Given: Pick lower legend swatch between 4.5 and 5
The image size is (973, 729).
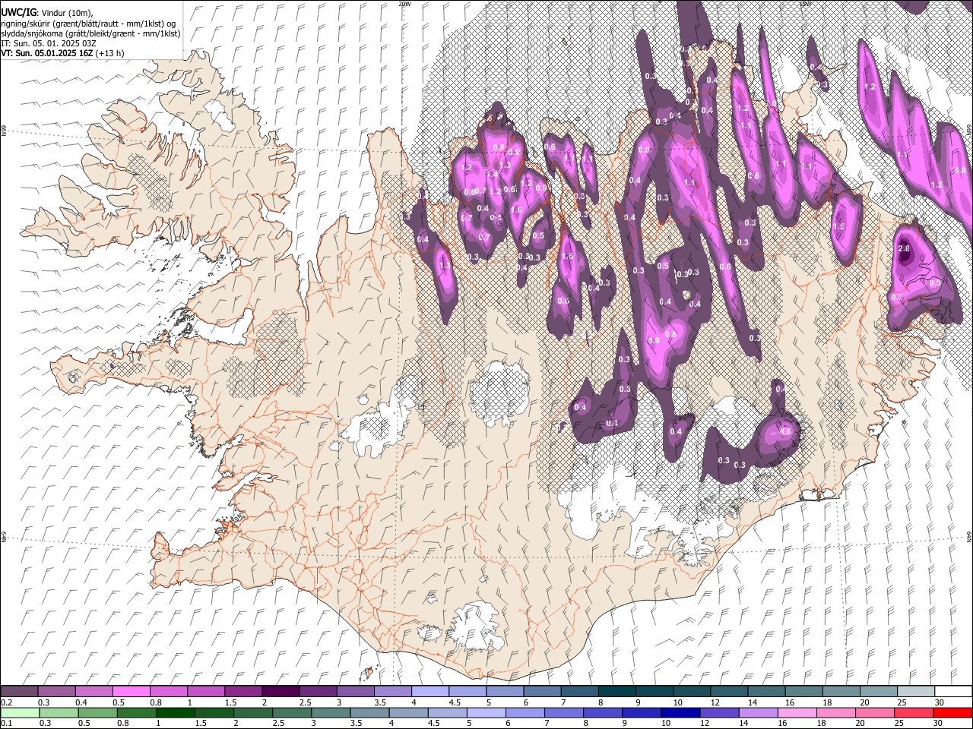Looking at the screenshot, I should click(447, 712).
